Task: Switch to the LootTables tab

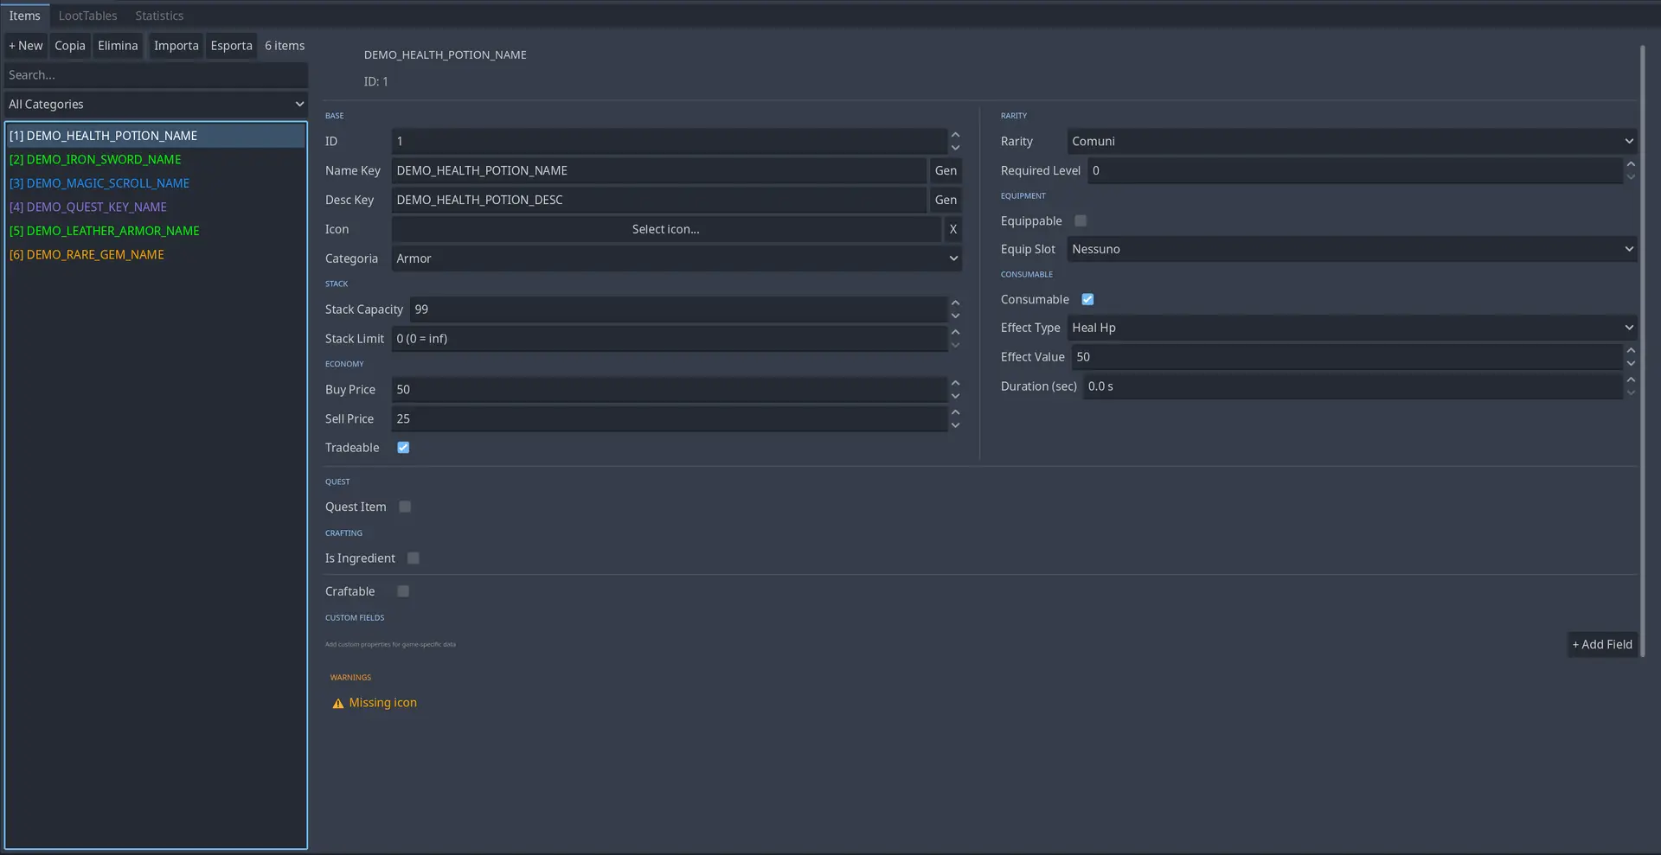Action: click(x=87, y=15)
